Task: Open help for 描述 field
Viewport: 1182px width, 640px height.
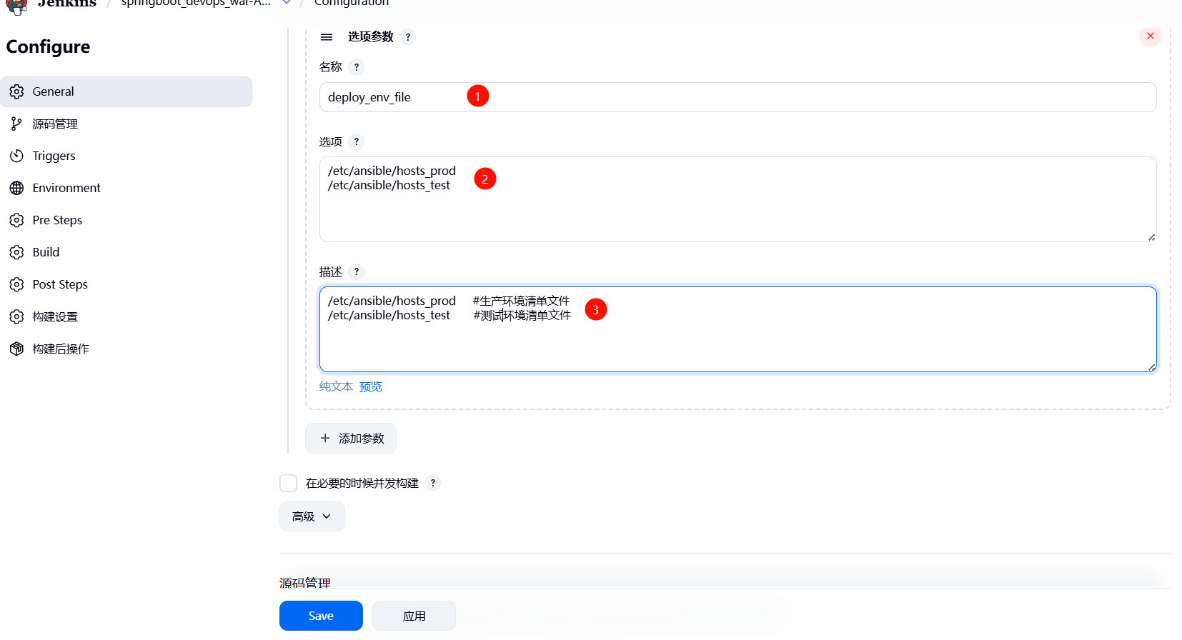Action: 357,272
